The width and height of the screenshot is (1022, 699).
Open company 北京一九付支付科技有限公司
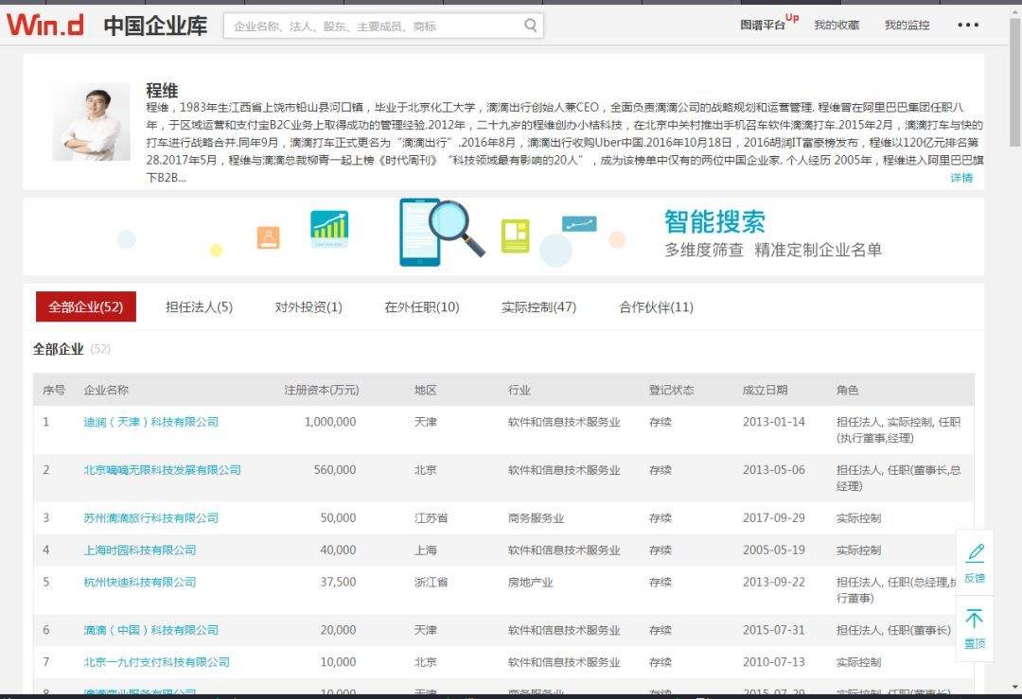(157, 662)
